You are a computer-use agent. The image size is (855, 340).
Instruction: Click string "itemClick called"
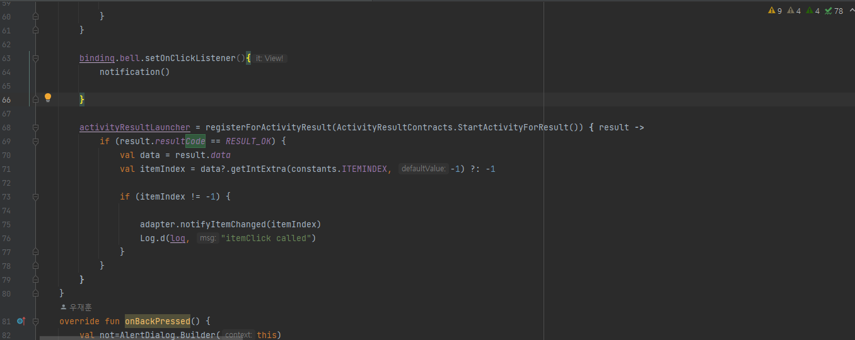coord(265,238)
